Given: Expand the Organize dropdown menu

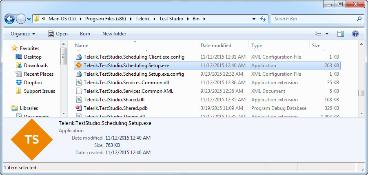Looking at the screenshot, I should pos(23,34).
